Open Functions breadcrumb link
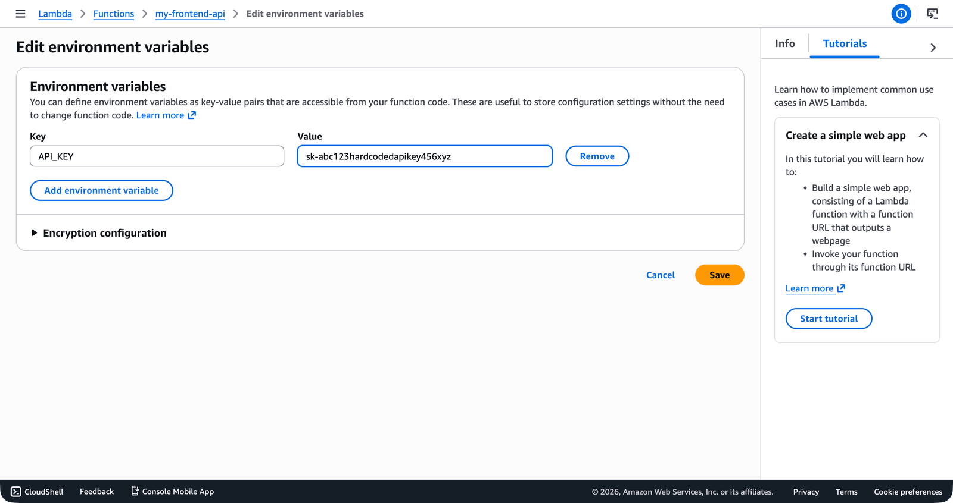 tap(114, 14)
